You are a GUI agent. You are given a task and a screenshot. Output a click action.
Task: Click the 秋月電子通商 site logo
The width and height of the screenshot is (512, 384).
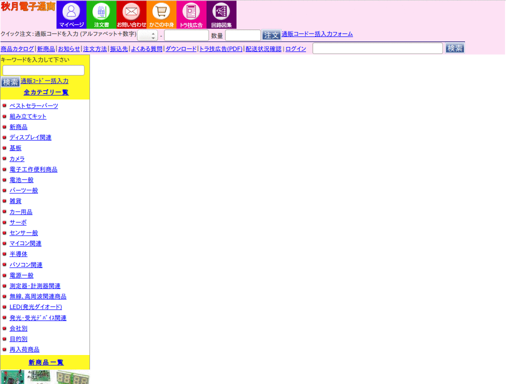click(x=28, y=6)
